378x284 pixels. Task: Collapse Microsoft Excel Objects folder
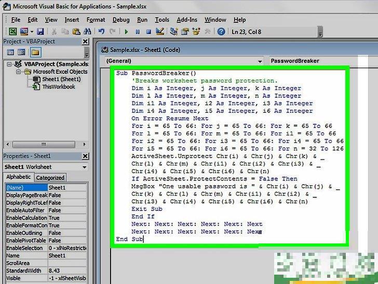[18, 72]
